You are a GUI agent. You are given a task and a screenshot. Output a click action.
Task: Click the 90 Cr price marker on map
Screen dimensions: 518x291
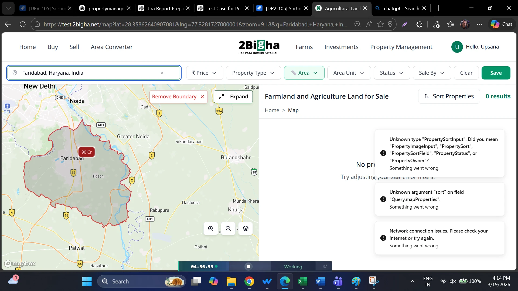tap(87, 152)
